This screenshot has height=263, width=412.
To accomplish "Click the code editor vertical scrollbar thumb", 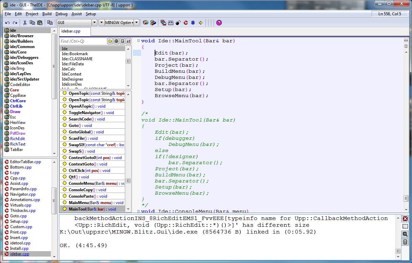I will click(x=406, y=198).
